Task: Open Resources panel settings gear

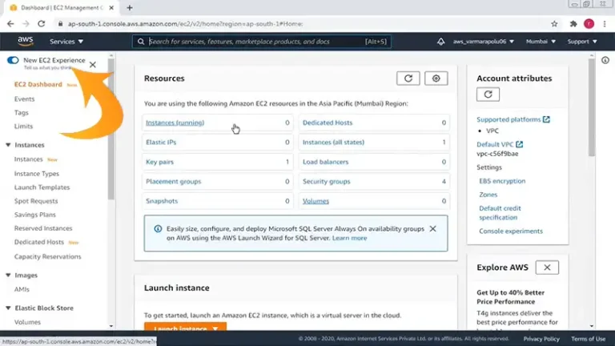Action: point(436,78)
